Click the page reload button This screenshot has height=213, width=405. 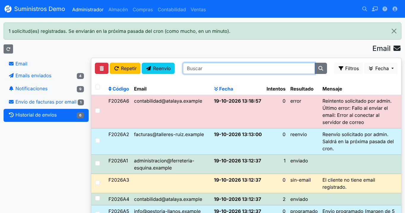tap(8, 49)
